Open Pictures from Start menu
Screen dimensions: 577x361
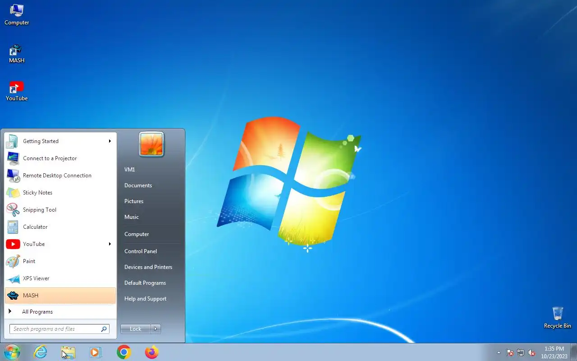click(x=134, y=201)
